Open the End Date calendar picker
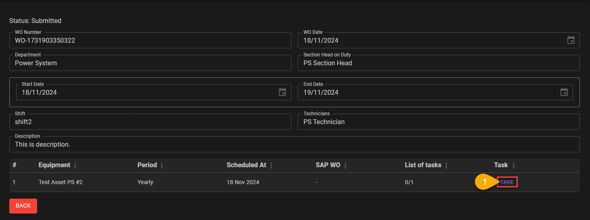This screenshot has width=590, height=220. coord(564,92)
